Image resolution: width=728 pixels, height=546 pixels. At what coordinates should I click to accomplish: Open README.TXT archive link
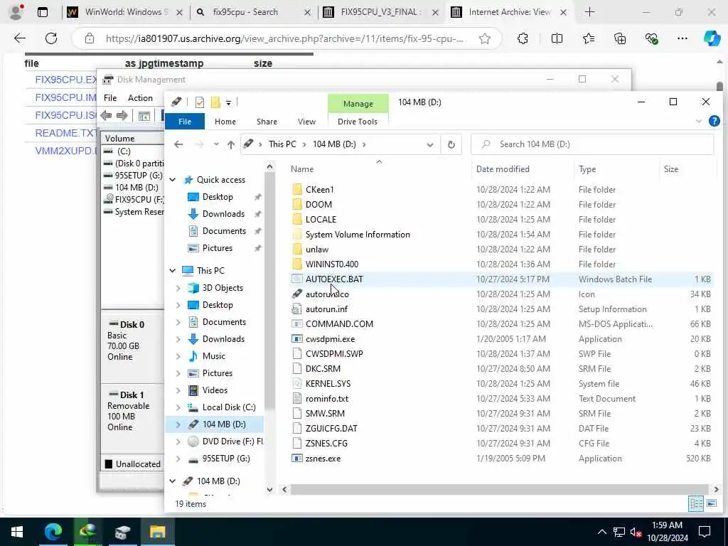point(65,133)
